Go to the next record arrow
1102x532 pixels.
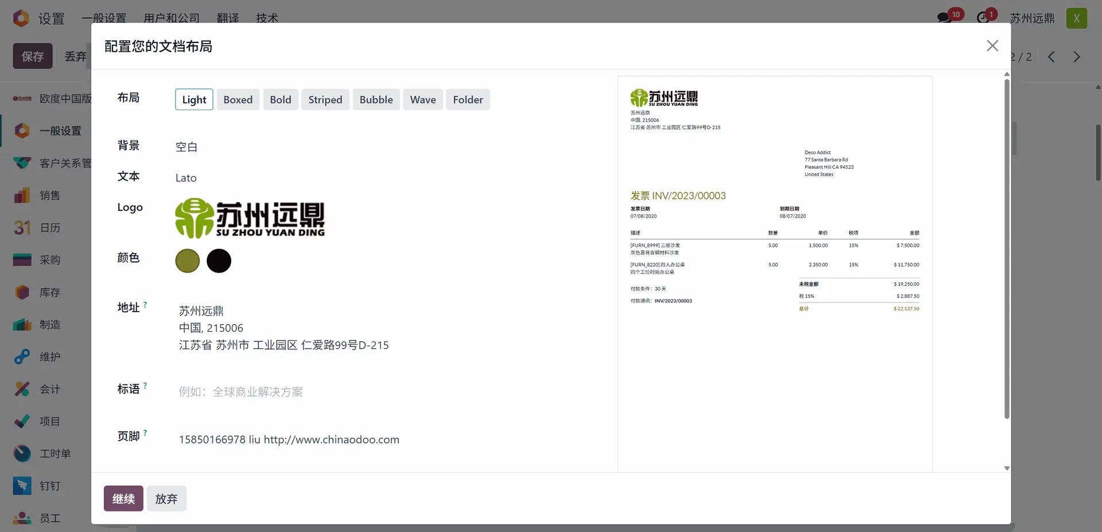pyautogui.click(x=1077, y=57)
